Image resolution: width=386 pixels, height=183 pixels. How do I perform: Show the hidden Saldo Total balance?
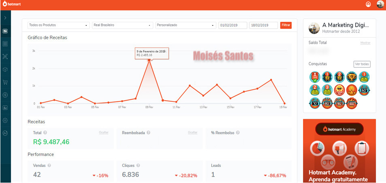[x=365, y=43]
